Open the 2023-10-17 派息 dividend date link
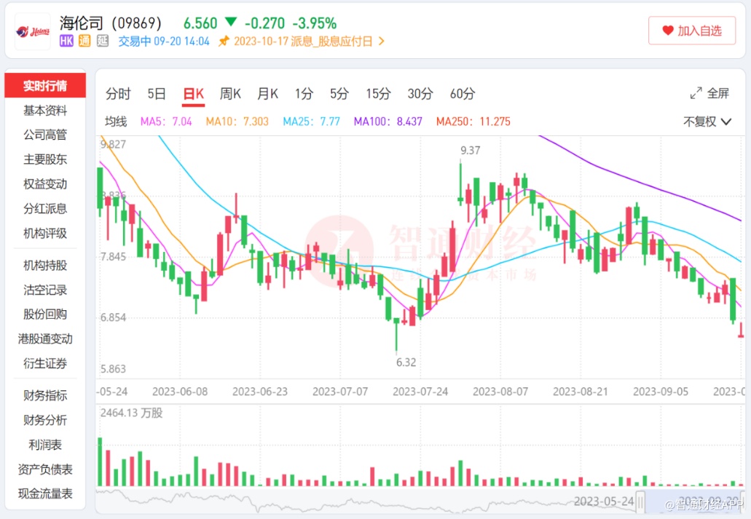Image resolution: width=751 pixels, height=519 pixels. click(x=304, y=41)
